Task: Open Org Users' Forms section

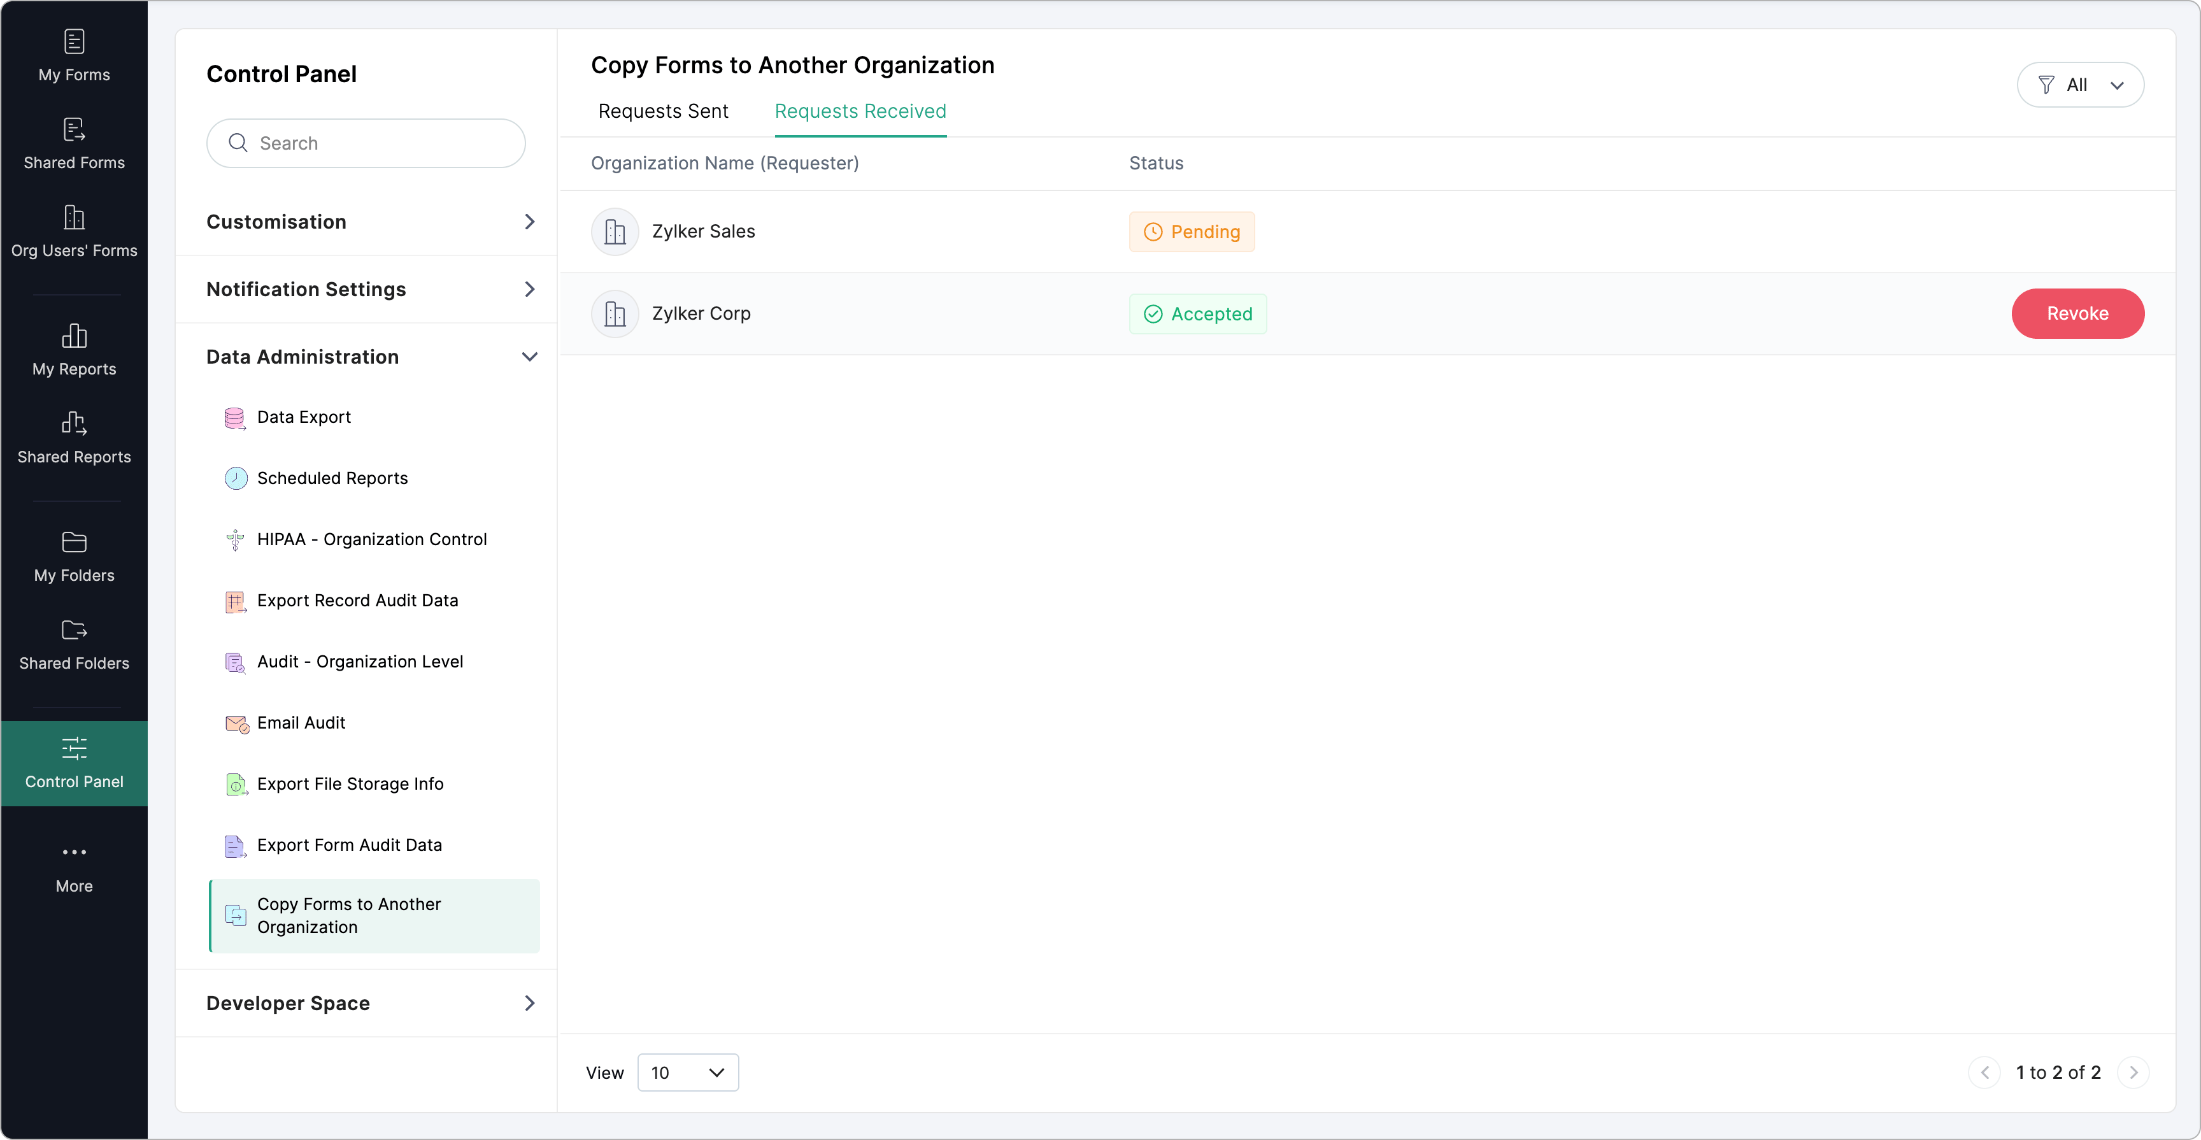Action: pyautogui.click(x=73, y=231)
